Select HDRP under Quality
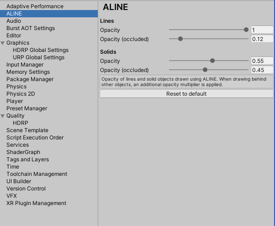 (21, 123)
